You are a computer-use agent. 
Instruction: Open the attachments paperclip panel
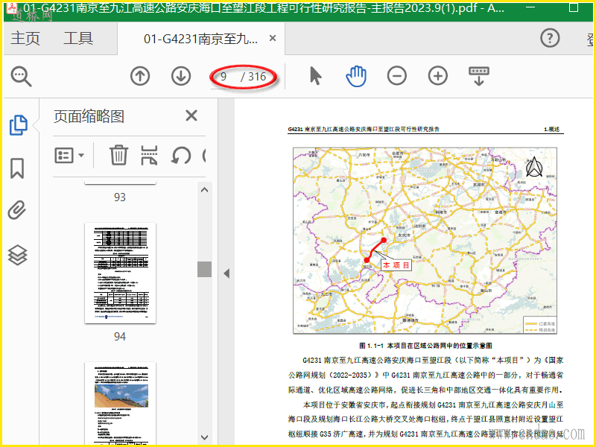click(17, 210)
